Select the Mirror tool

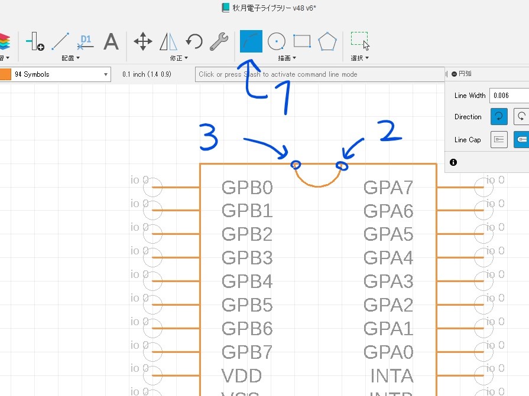[168, 41]
